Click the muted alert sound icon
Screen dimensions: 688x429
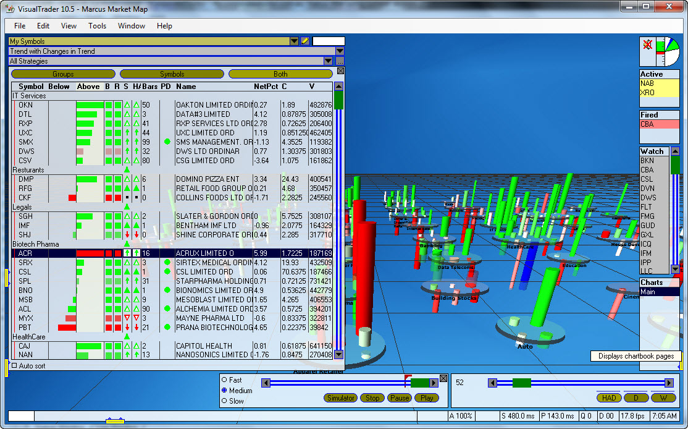pos(648,45)
